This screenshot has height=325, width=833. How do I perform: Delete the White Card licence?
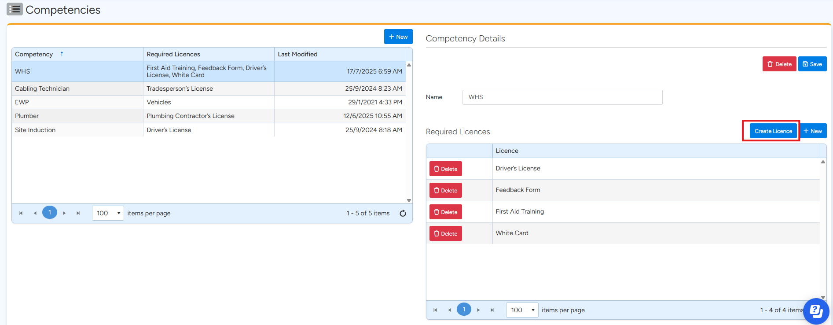(445, 233)
